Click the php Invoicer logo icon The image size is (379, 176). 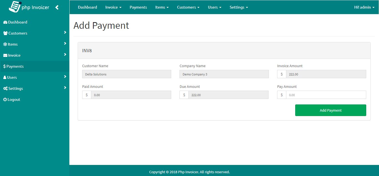click(15, 6)
